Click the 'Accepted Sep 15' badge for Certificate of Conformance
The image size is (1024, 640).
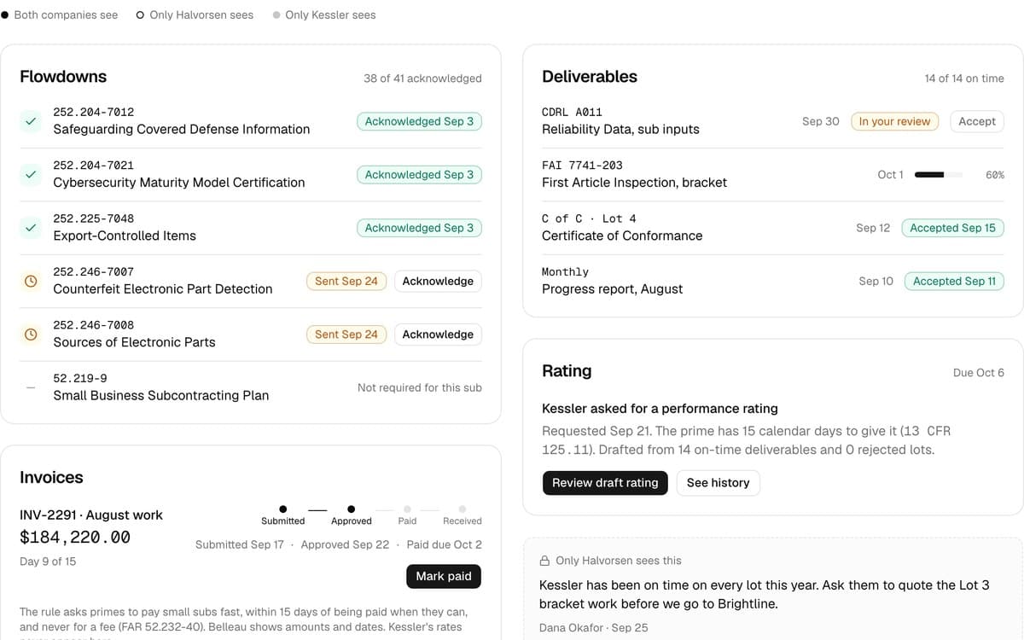tap(952, 228)
